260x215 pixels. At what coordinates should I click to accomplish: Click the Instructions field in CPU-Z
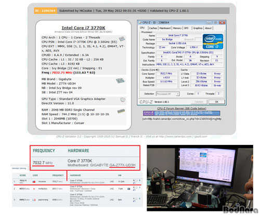pos(189,64)
